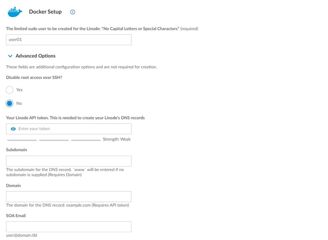Collapse Advanced Options using the chevron
This screenshot has width=328, height=240.
tap(10, 56)
